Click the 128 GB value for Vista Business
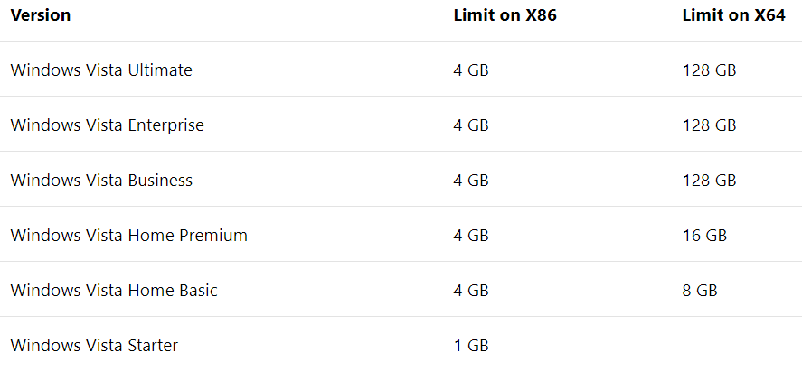Viewport: 802px width, 371px height. tap(710, 181)
